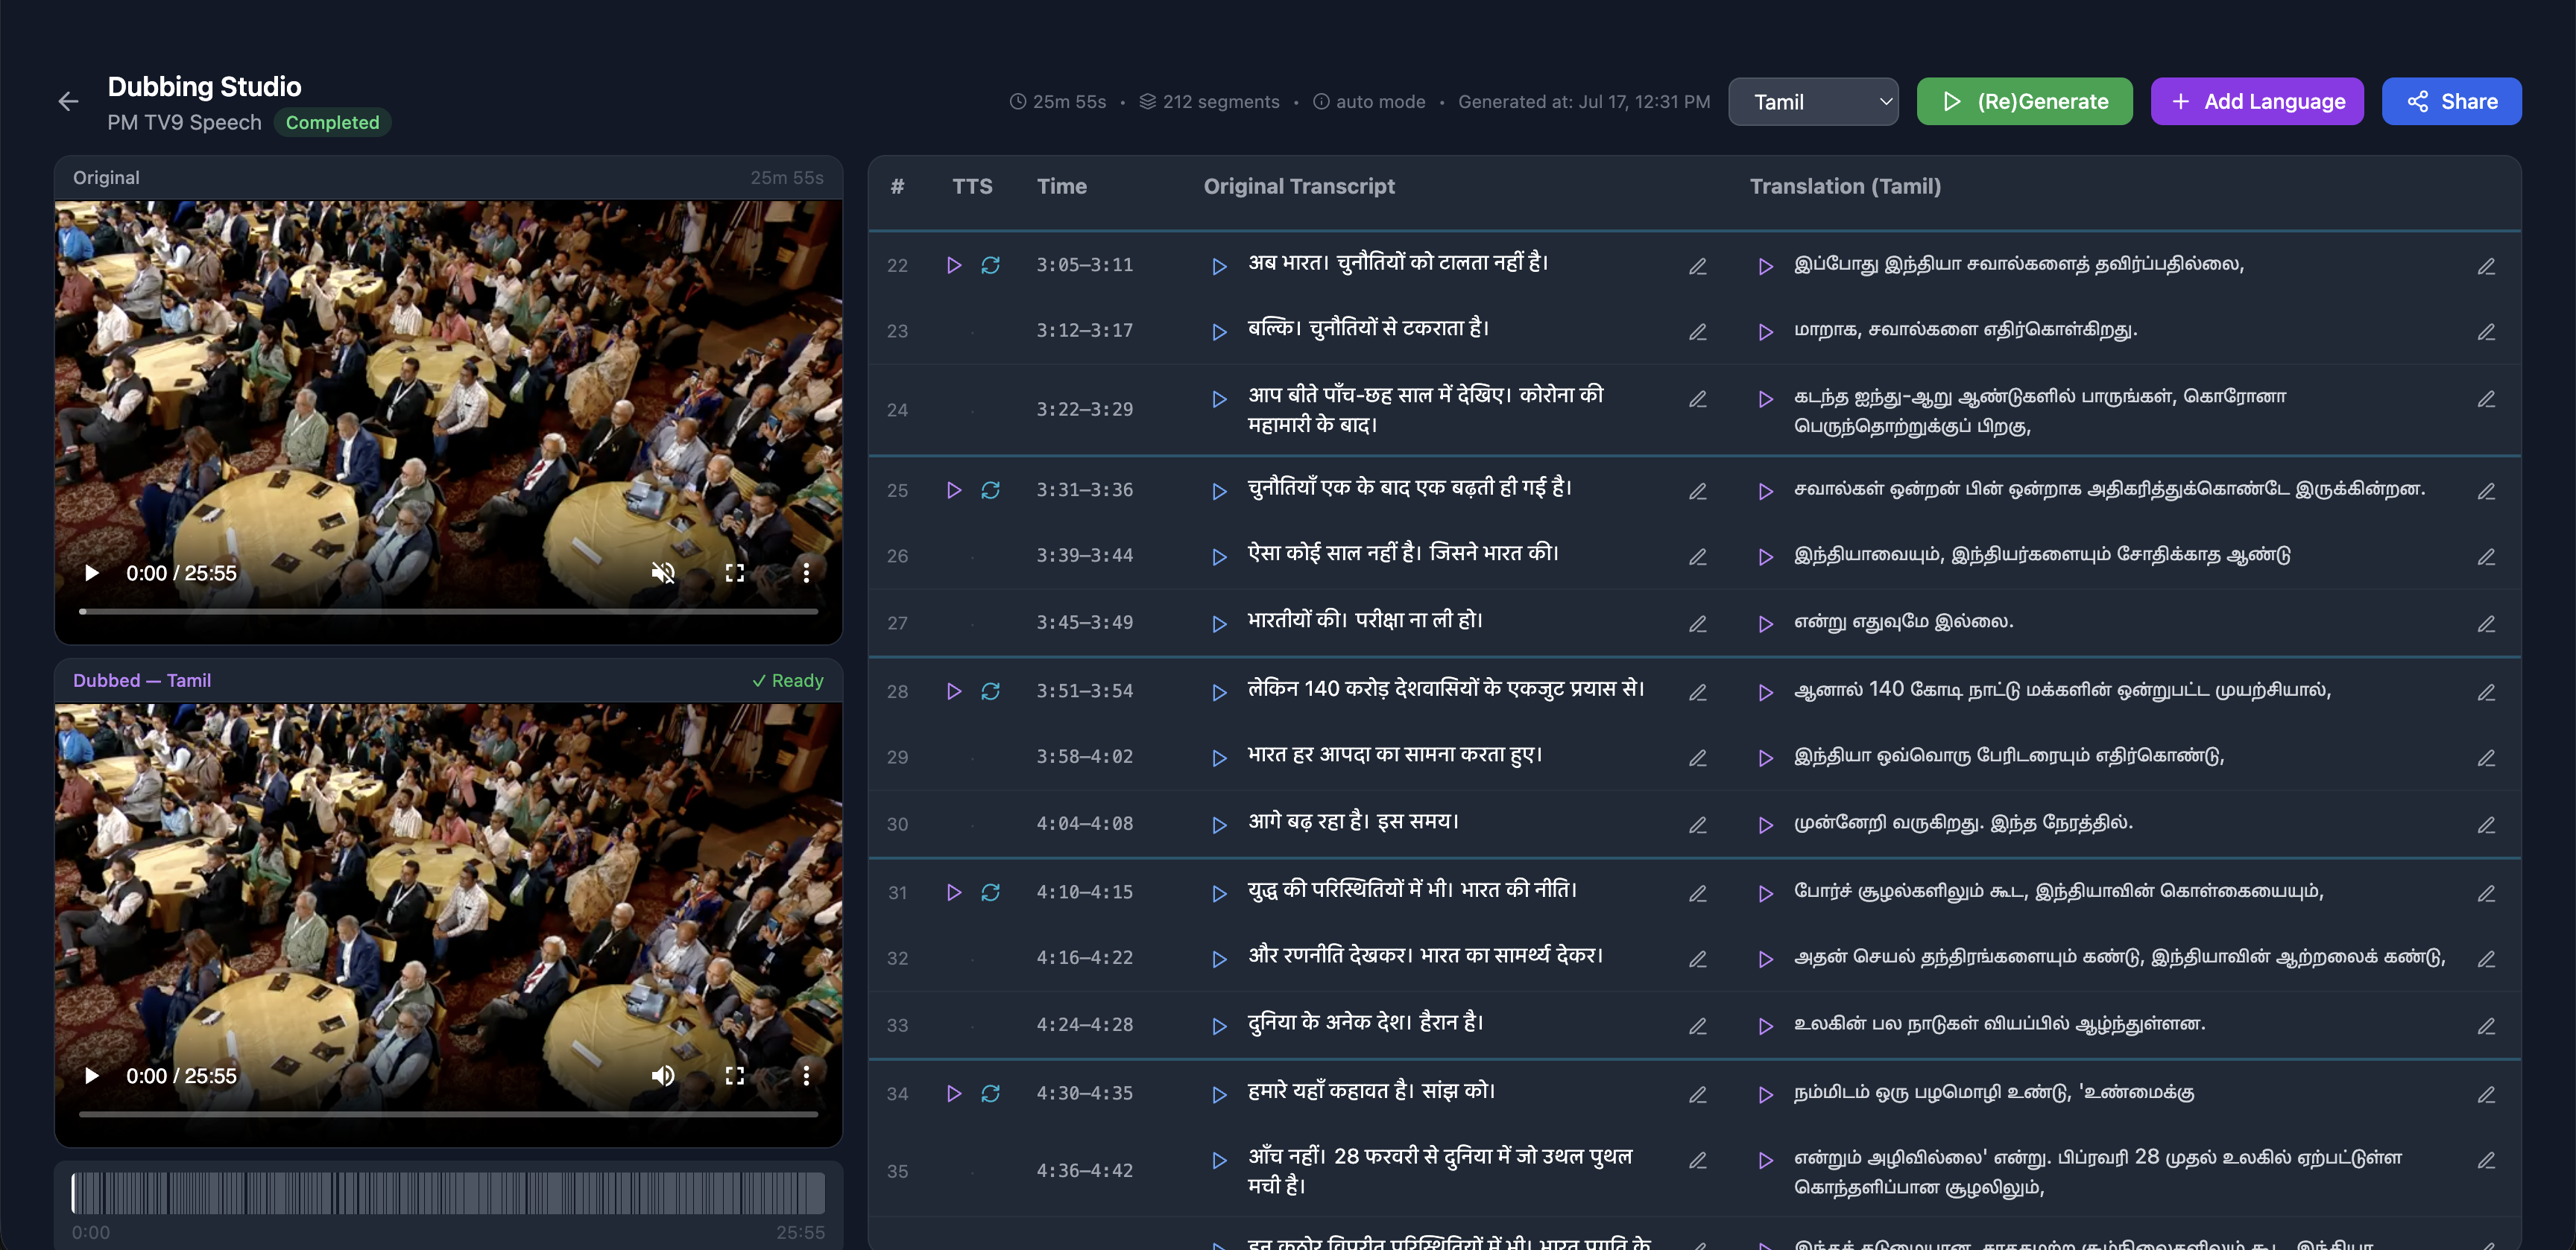Play original audio of segment 35
This screenshot has width=2576, height=1250.
1219,1160
